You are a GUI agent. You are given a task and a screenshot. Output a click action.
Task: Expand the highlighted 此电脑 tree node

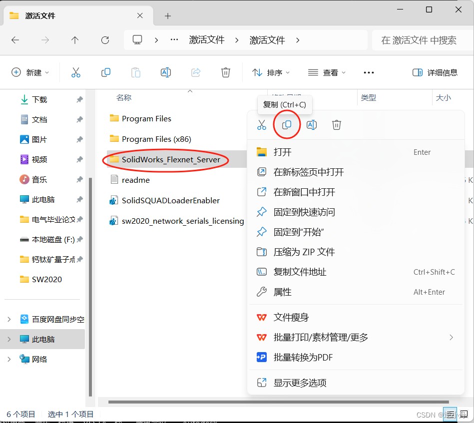(x=9, y=339)
